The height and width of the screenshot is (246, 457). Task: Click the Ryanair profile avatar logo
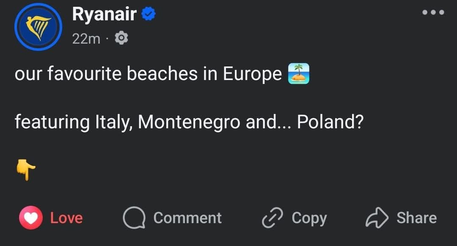(x=37, y=27)
